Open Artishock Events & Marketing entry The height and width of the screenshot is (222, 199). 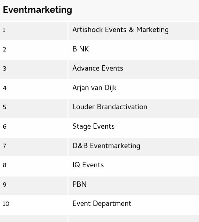coord(120,30)
